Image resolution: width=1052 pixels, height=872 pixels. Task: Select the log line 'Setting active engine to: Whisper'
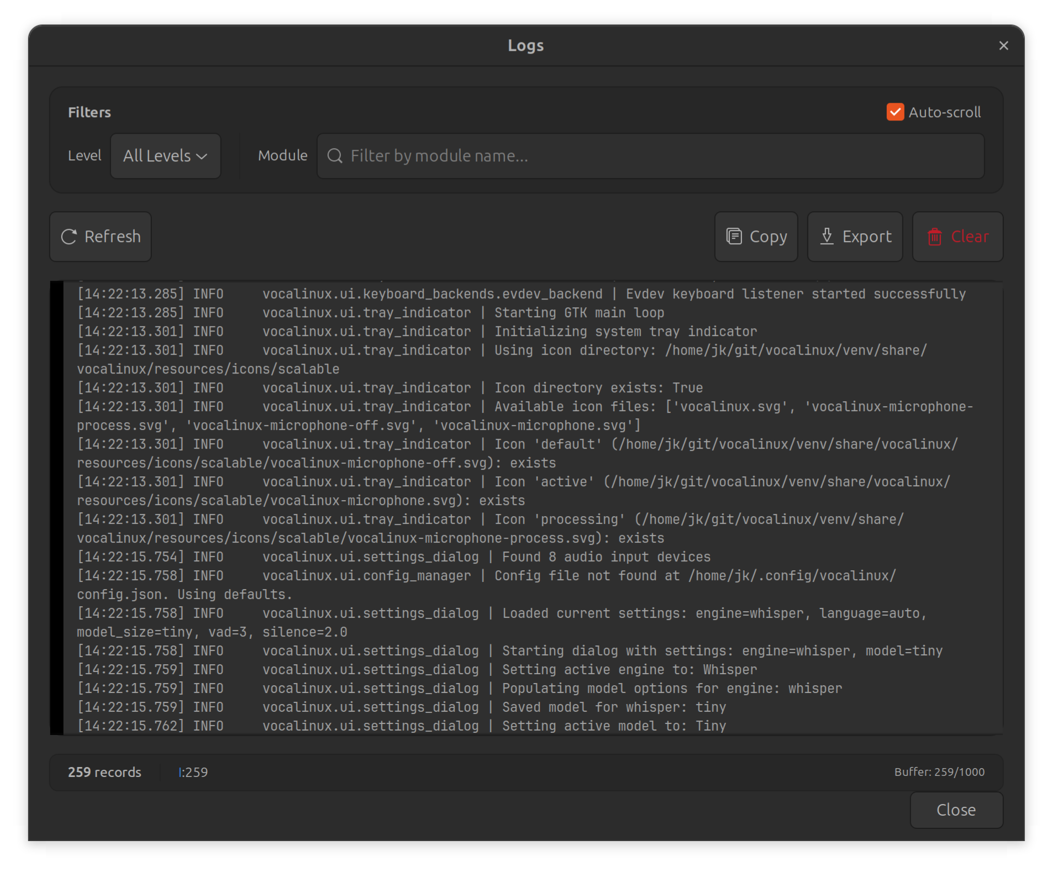(x=417, y=670)
